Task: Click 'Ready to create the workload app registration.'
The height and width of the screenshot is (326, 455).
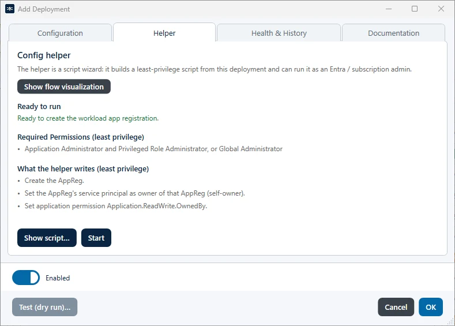Action: pyautogui.click(x=88, y=118)
